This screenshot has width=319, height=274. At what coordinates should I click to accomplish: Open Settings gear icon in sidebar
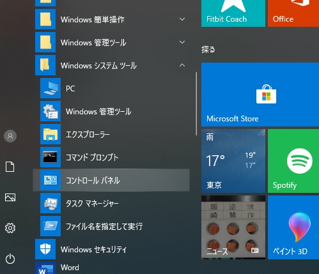10,228
